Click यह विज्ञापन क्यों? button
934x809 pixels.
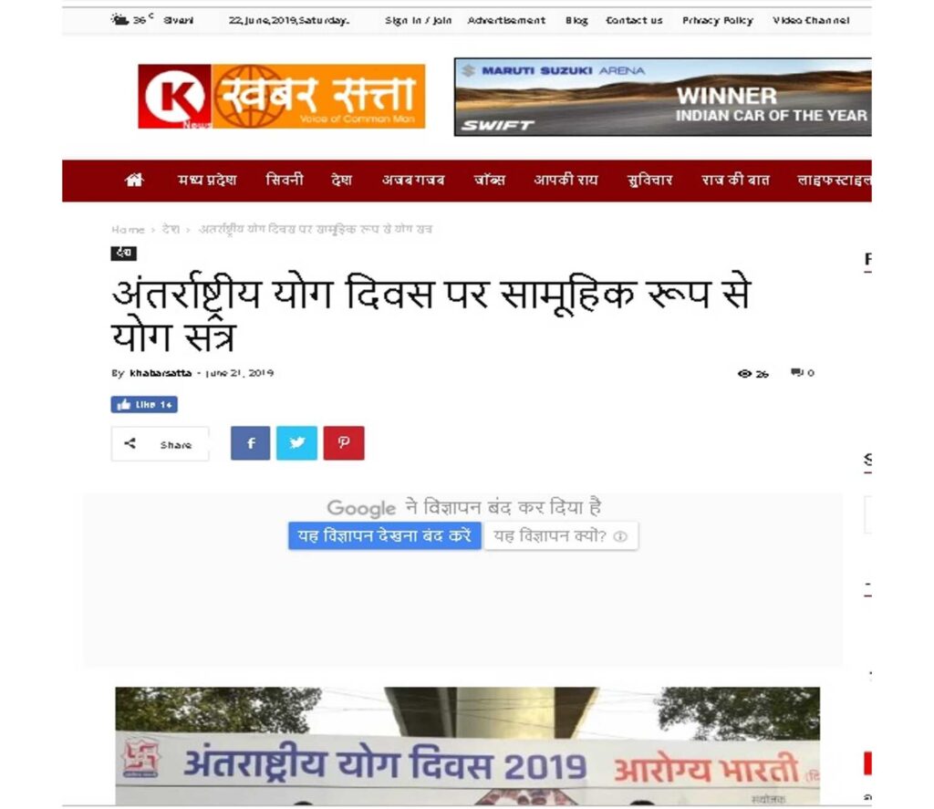tap(561, 535)
